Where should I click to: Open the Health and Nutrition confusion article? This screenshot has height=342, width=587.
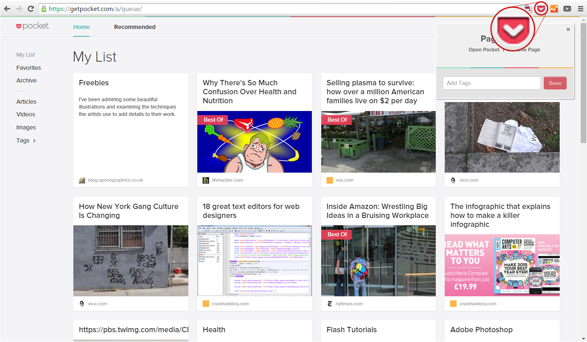tap(249, 92)
